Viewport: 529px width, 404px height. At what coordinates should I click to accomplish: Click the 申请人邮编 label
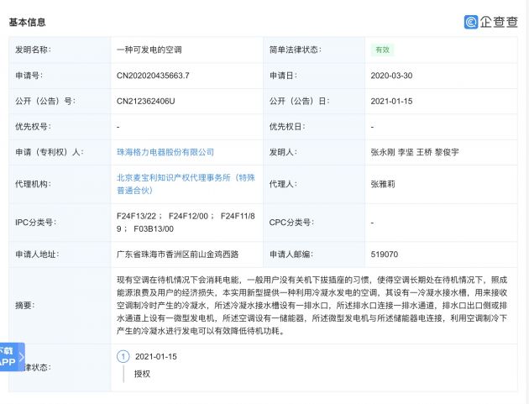pyautogui.click(x=291, y=254)
